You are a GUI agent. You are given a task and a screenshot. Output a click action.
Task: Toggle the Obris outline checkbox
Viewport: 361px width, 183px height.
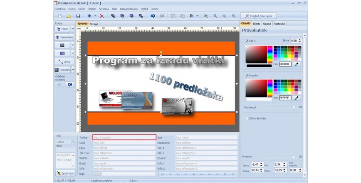pos(247,41)
